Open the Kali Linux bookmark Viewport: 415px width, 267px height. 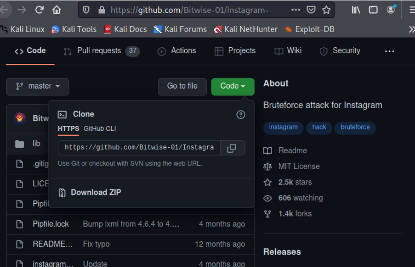pos(22,29)
